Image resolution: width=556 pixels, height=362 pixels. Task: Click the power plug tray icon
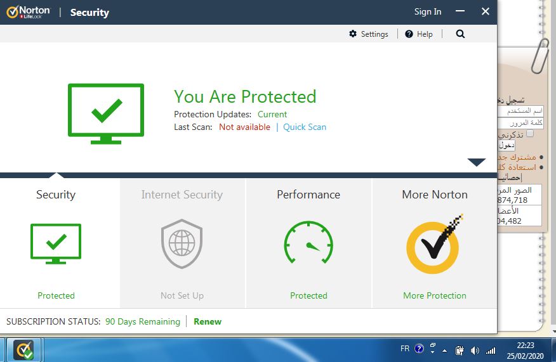click(x=460, y=351)
